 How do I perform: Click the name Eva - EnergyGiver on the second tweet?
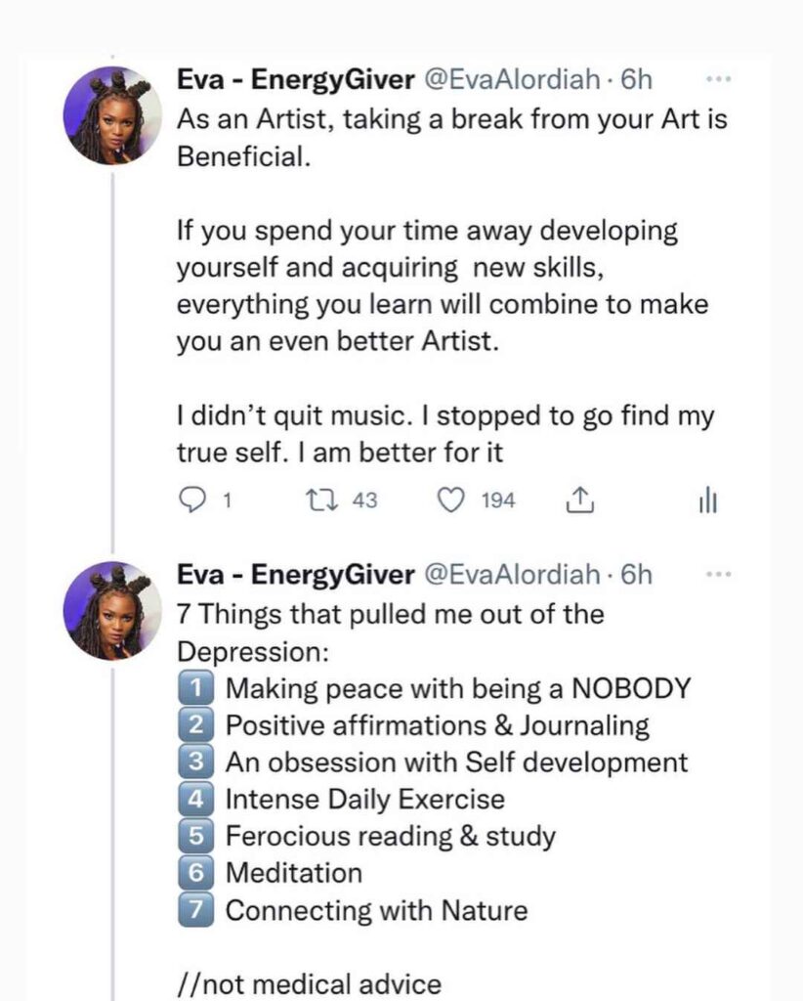click(294, 575)
